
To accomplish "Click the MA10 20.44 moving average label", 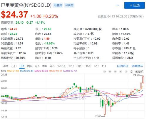I will click(27, 71).
